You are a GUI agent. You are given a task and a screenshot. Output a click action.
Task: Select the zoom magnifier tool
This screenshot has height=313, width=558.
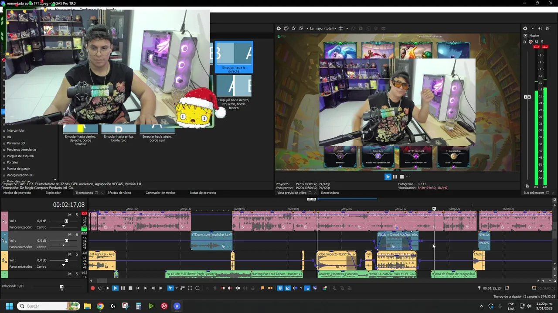click(197, 288)
